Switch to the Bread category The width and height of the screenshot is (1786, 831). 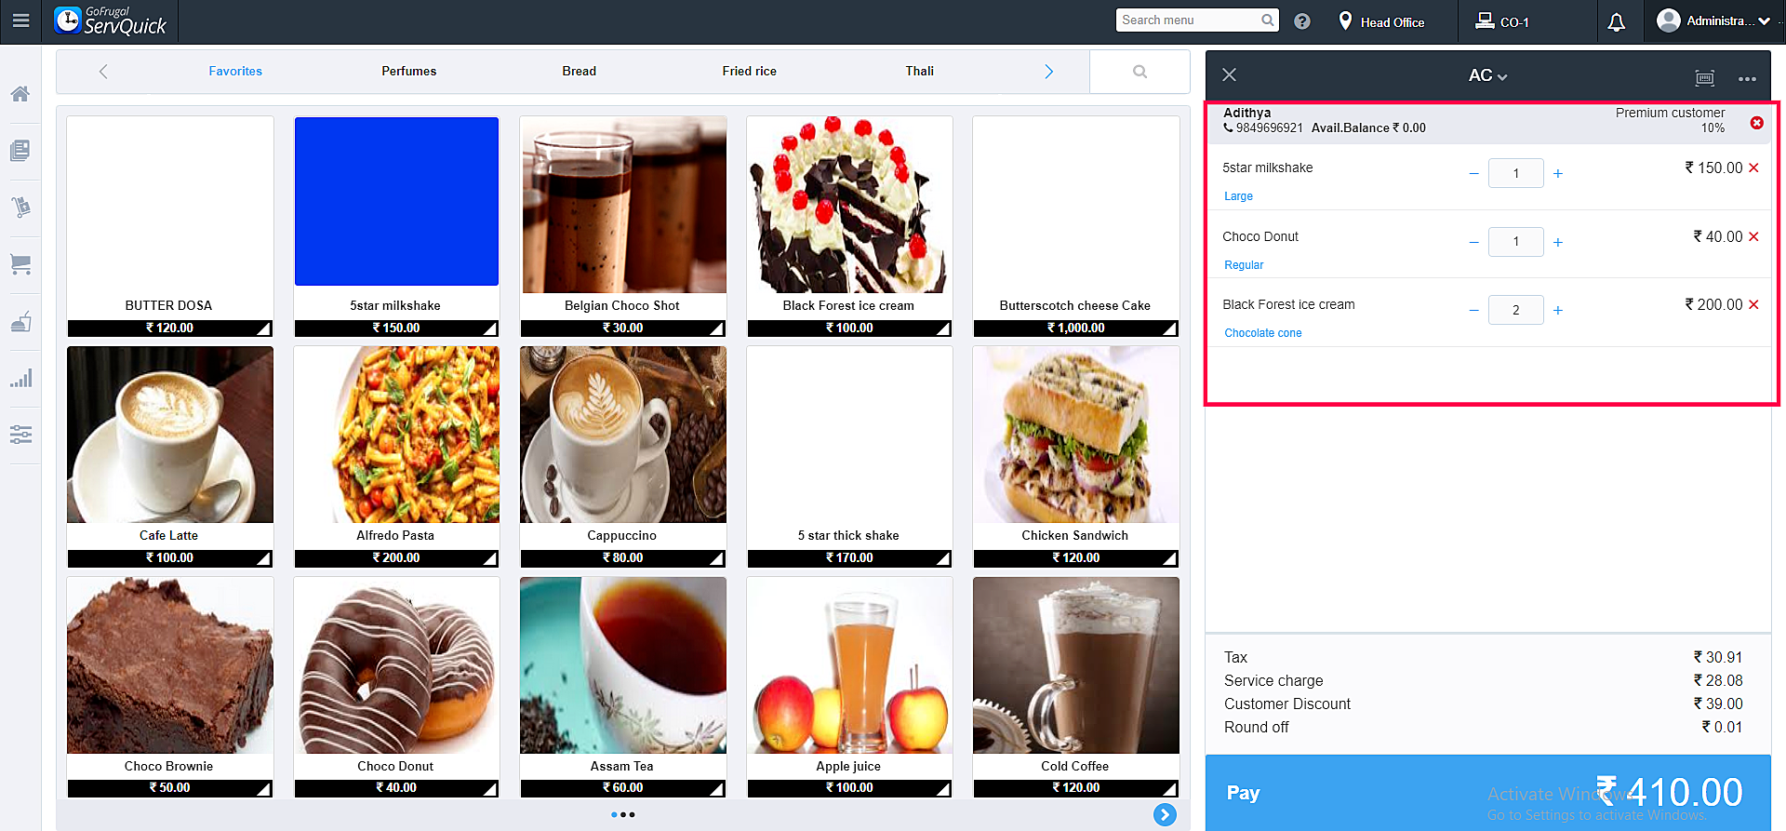click(x=580, y=72)
